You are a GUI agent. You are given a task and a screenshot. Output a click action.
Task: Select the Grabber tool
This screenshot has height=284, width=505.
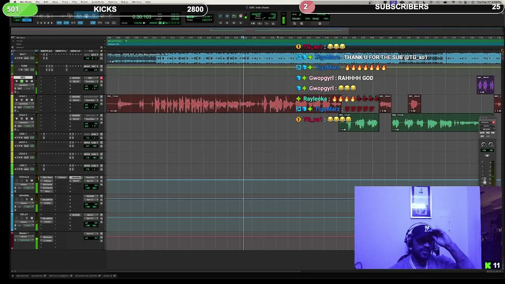point(94,15)
